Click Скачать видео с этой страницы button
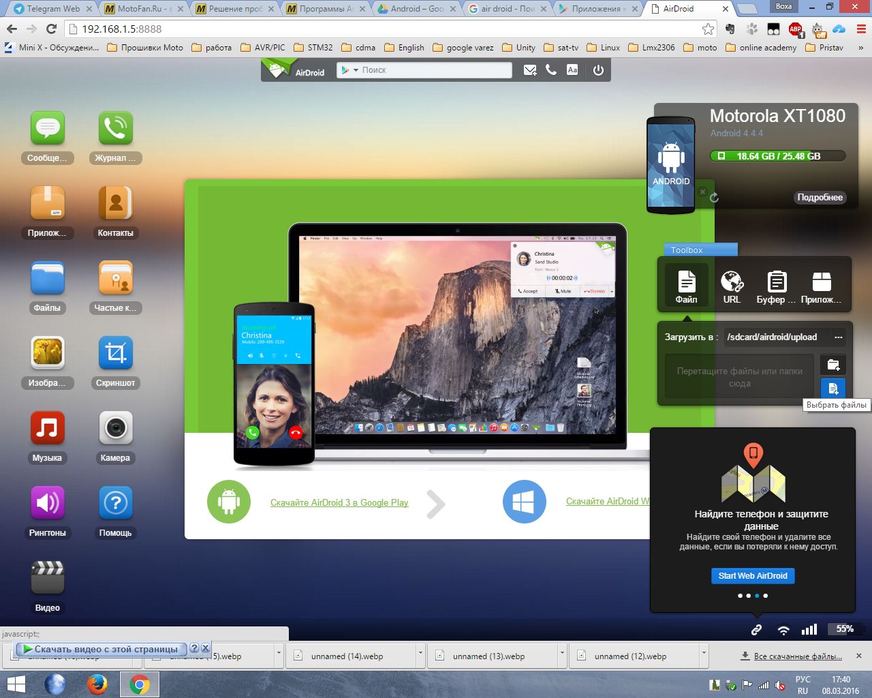The height and width of the screenshot is (698, 872). 101,649
